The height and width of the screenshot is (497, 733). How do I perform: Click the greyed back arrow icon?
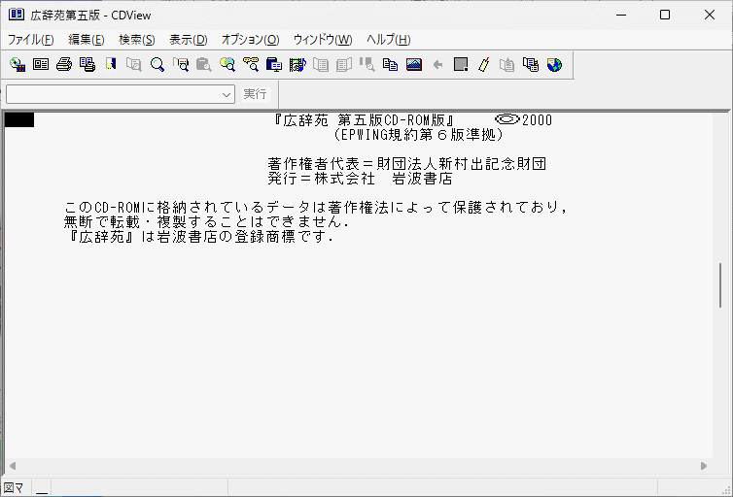(437, 64)
